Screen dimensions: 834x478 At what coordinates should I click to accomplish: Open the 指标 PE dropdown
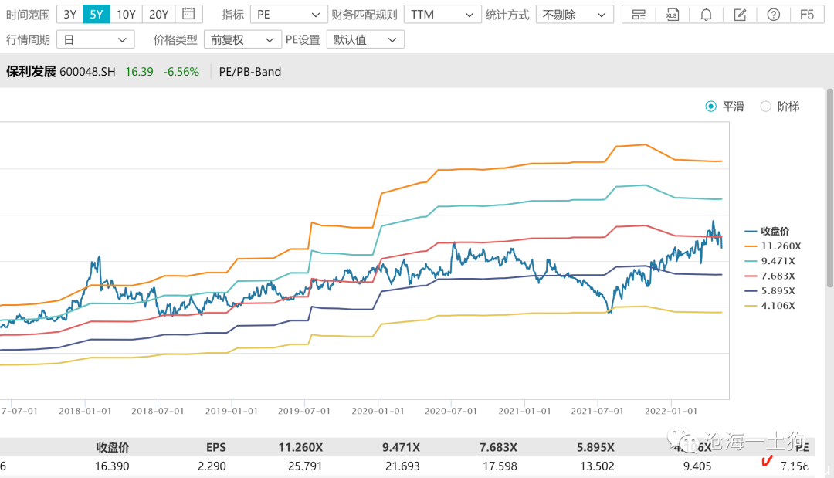point(289,15)
